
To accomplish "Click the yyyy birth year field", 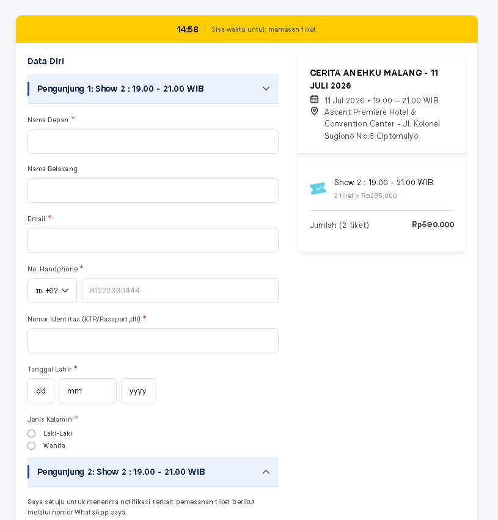I will click(139, 390).
